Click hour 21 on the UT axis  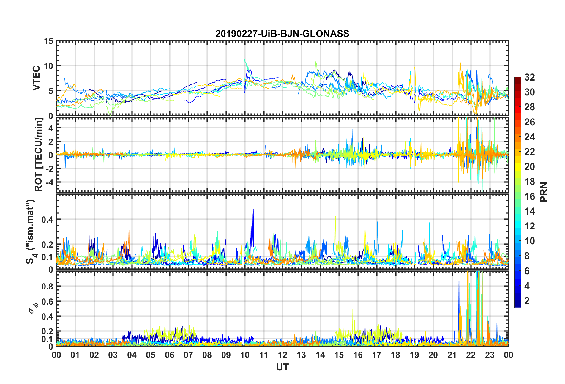pos(452,355)
